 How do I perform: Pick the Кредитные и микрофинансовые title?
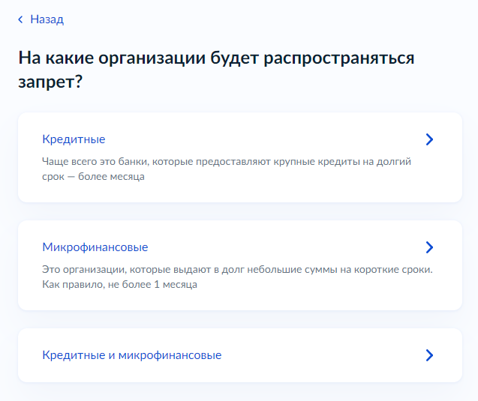pos(131,355)
